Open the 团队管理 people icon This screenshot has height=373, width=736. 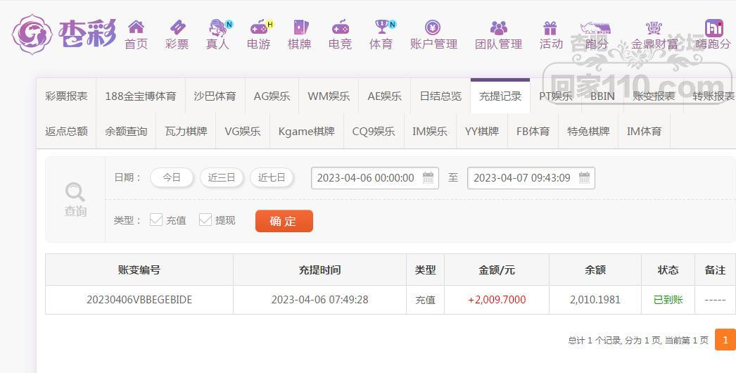498,27
